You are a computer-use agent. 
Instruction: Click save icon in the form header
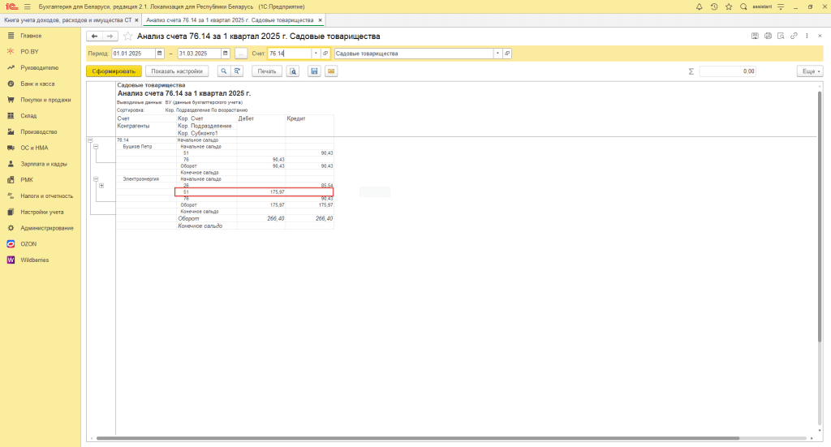click(755, 36)
